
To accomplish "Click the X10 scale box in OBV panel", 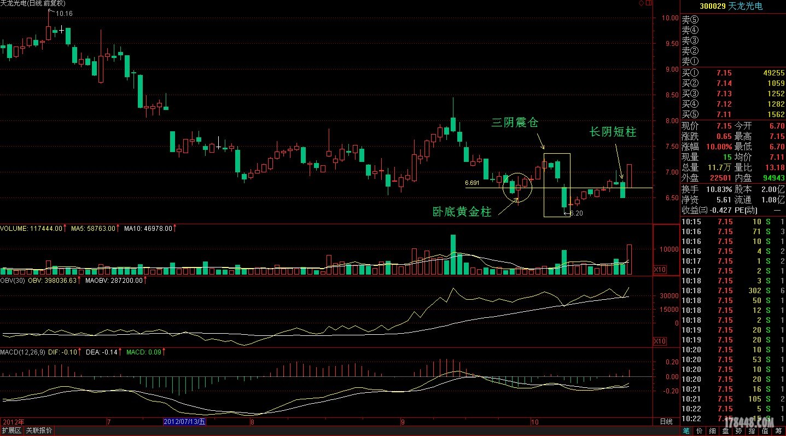I will 660,341.
